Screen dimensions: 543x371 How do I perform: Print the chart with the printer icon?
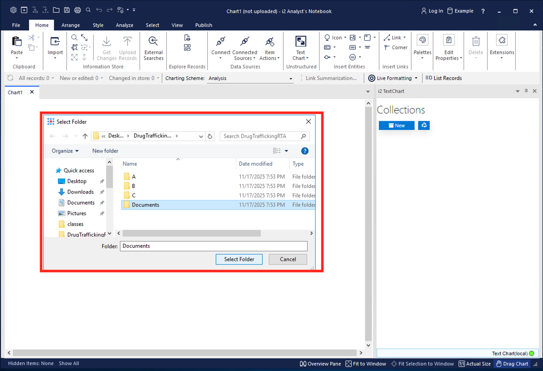point(78,10)
